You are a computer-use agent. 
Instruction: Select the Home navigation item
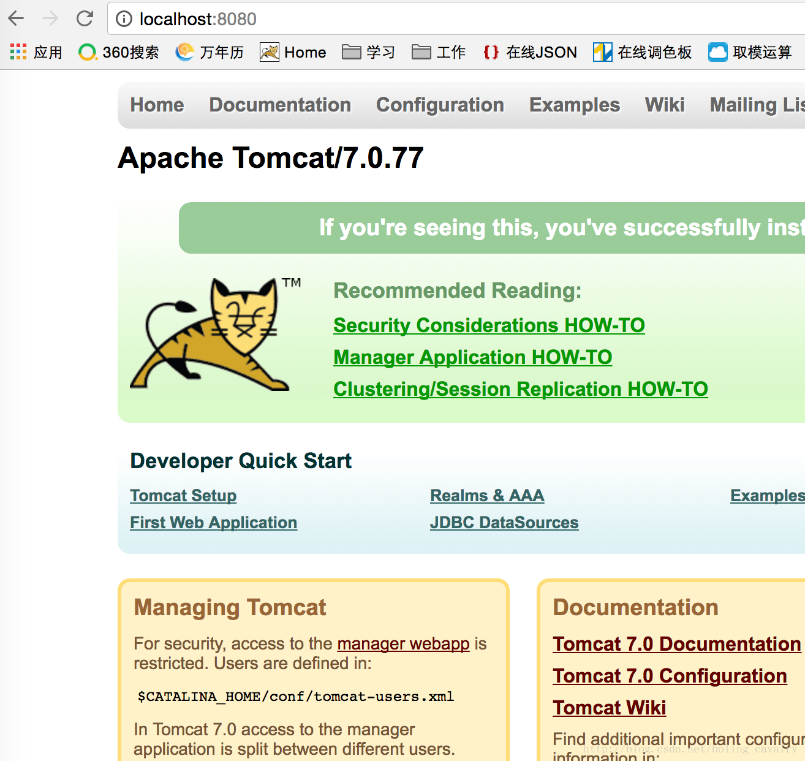point(157,105)
